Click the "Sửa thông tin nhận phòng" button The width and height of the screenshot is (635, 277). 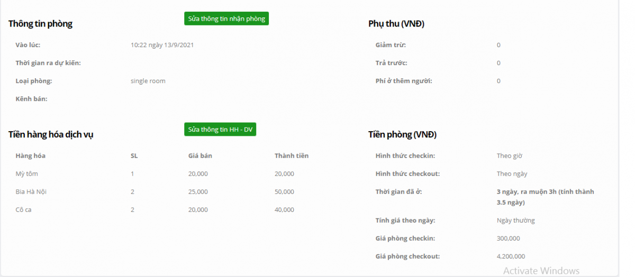pyautogui.click(x=226, y=19)
